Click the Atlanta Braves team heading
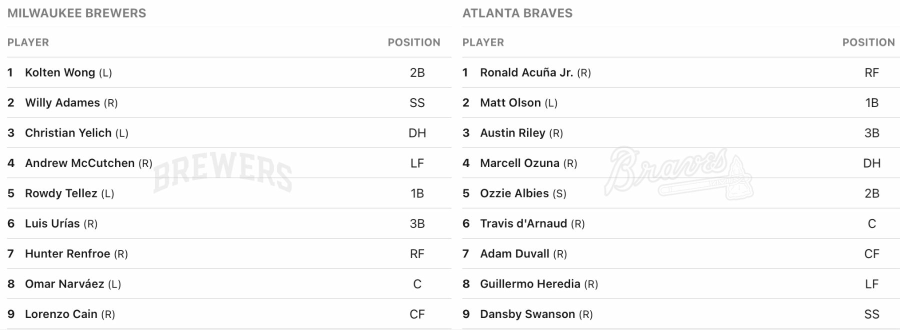 pos(517,13)
